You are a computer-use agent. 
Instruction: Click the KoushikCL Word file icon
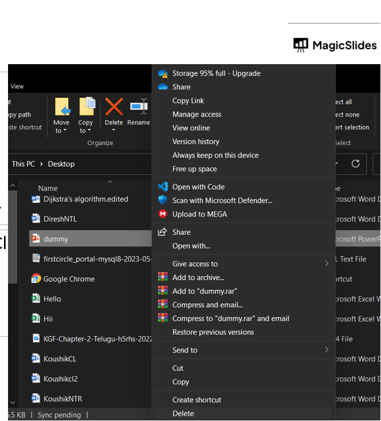[36, 359]
